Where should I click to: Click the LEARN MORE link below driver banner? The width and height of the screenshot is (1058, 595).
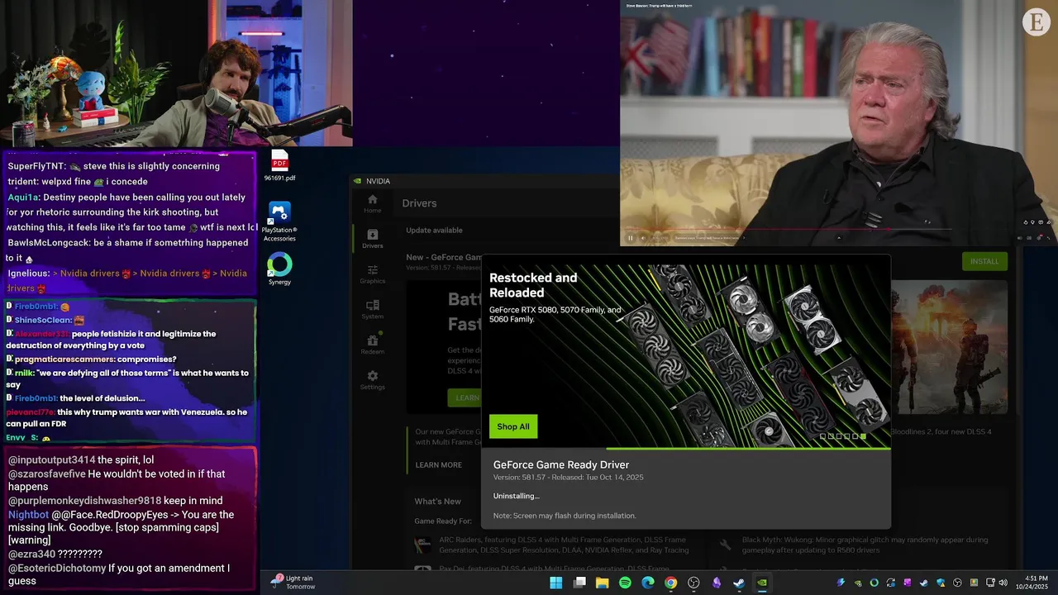[439, 465]
